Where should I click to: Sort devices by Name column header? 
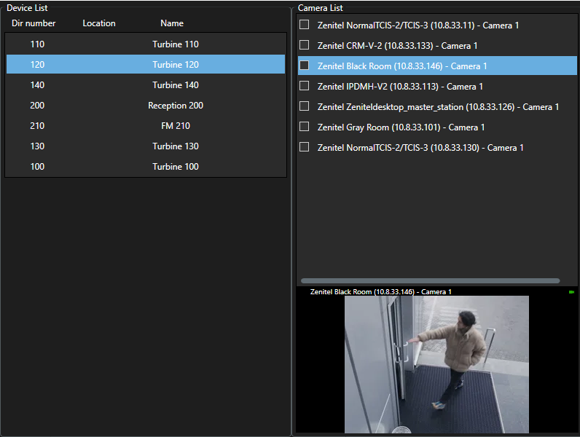(x=172, y=23)
